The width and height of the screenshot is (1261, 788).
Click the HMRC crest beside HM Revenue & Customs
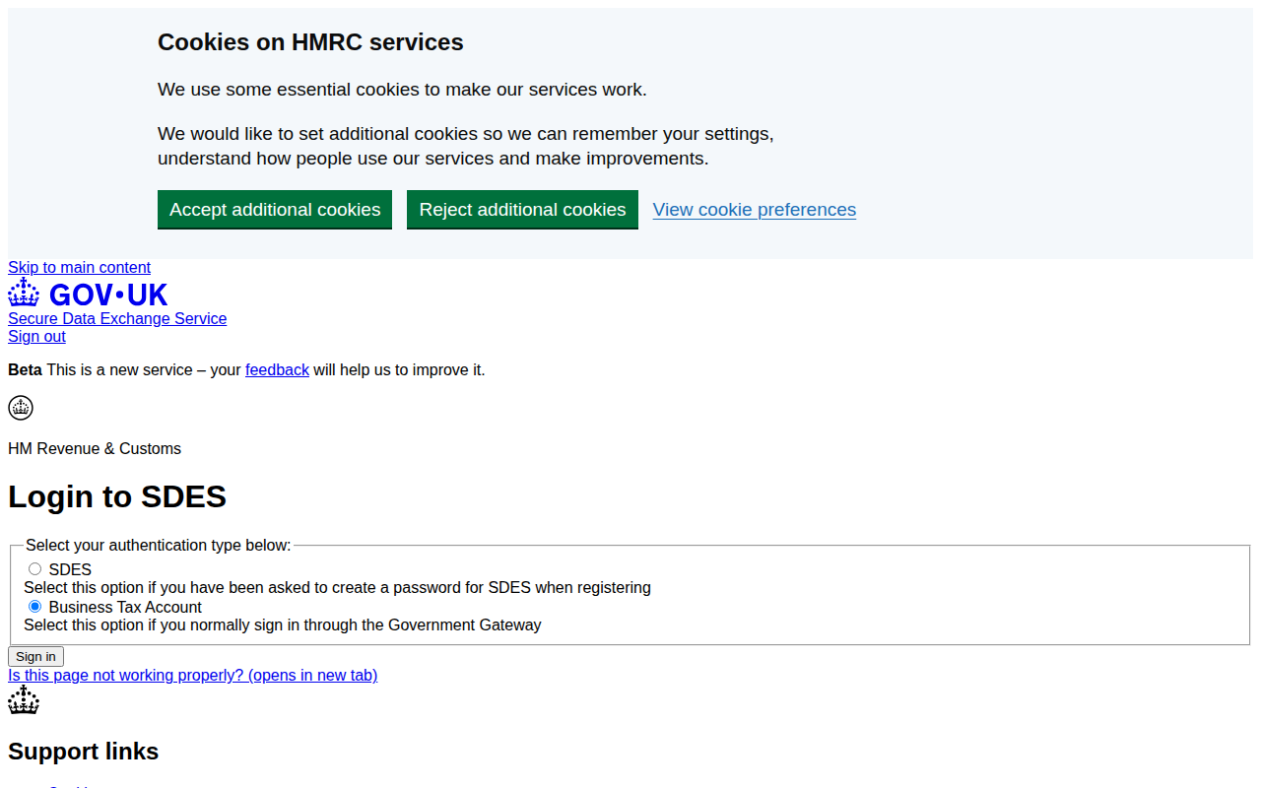(x=20, y=407)
